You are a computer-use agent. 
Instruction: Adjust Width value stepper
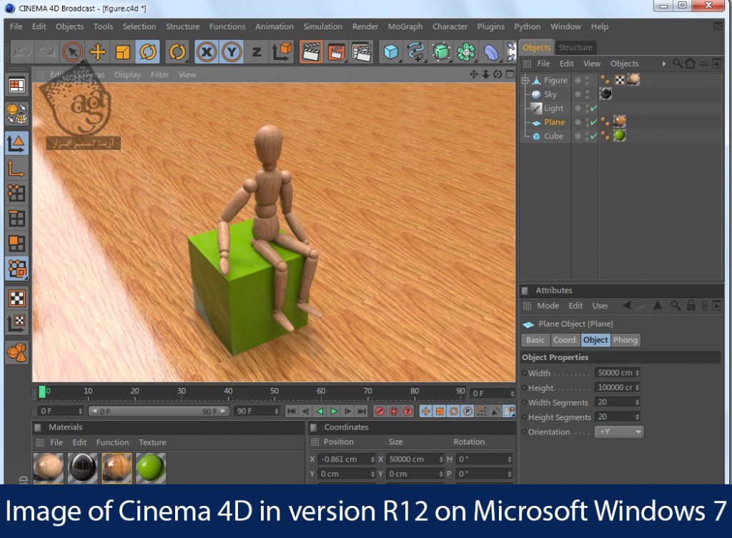point(637,373)
